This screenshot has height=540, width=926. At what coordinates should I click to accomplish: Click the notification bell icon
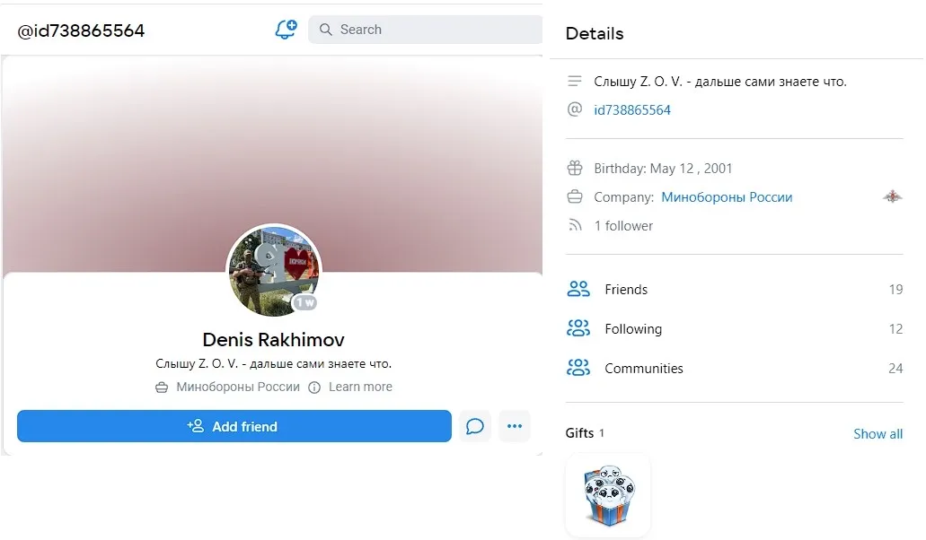(286, 30)
